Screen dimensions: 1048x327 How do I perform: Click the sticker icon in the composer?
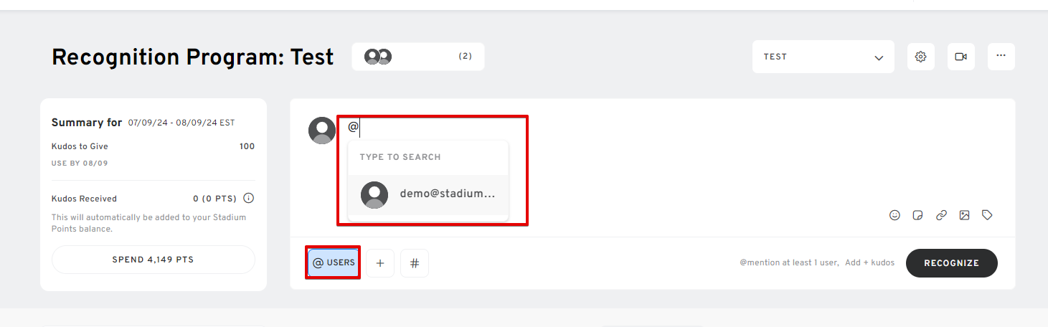917,215
